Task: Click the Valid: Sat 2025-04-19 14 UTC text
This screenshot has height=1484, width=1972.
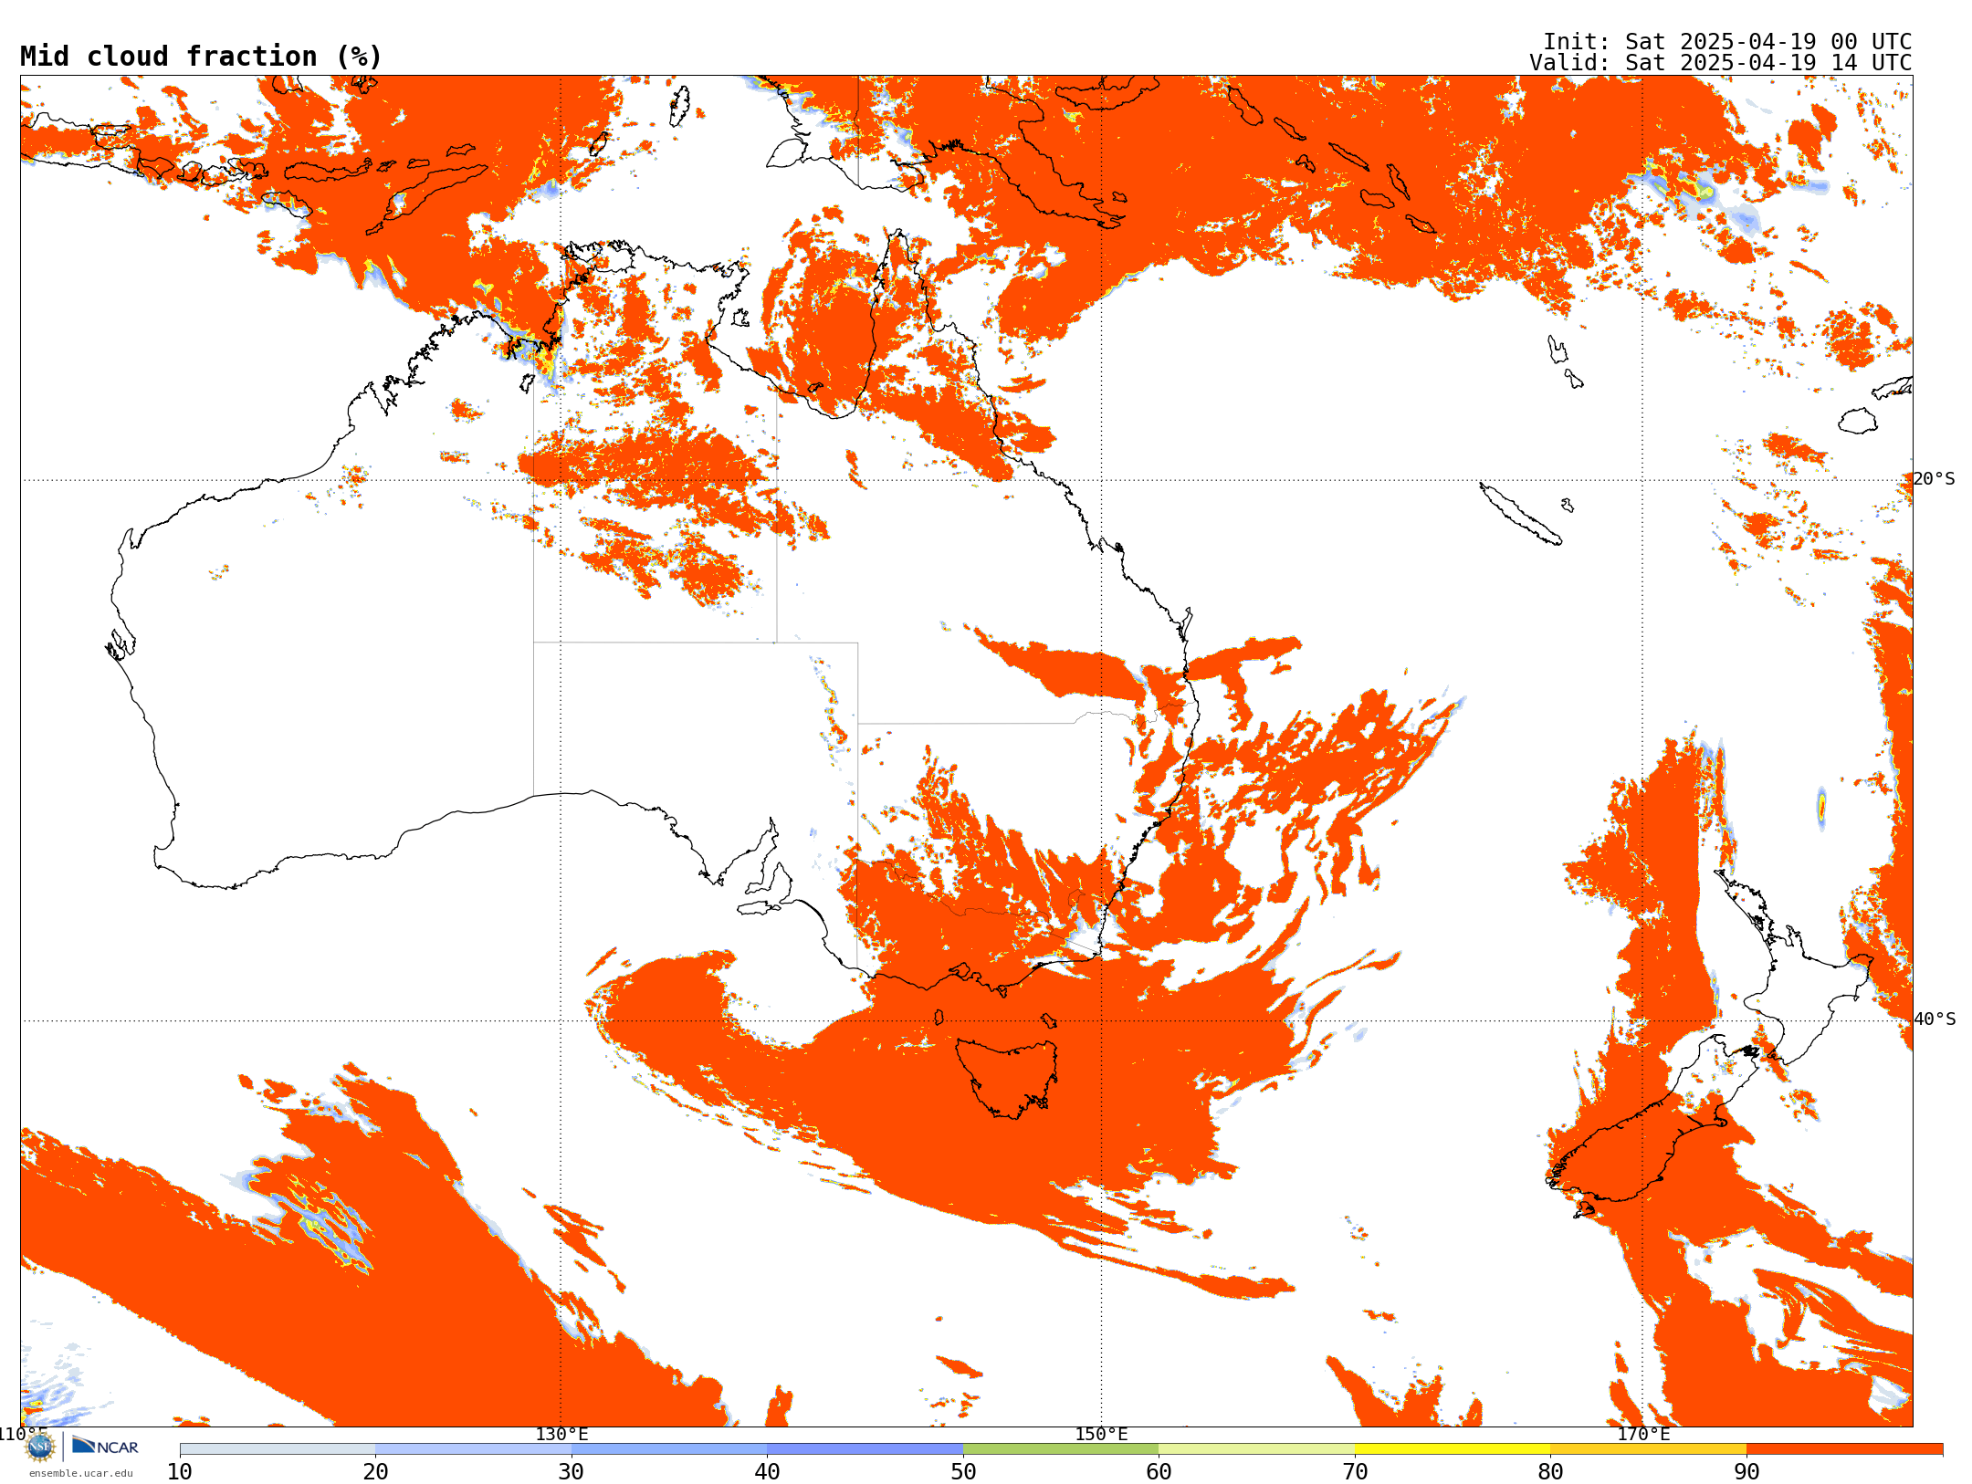Action: (1721, 63)
